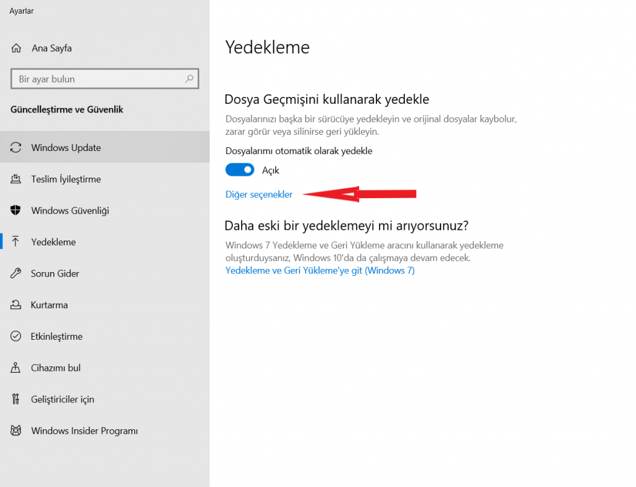
Task: Click the Geliştiriciler için tools icon
Action: coord(16,399)
